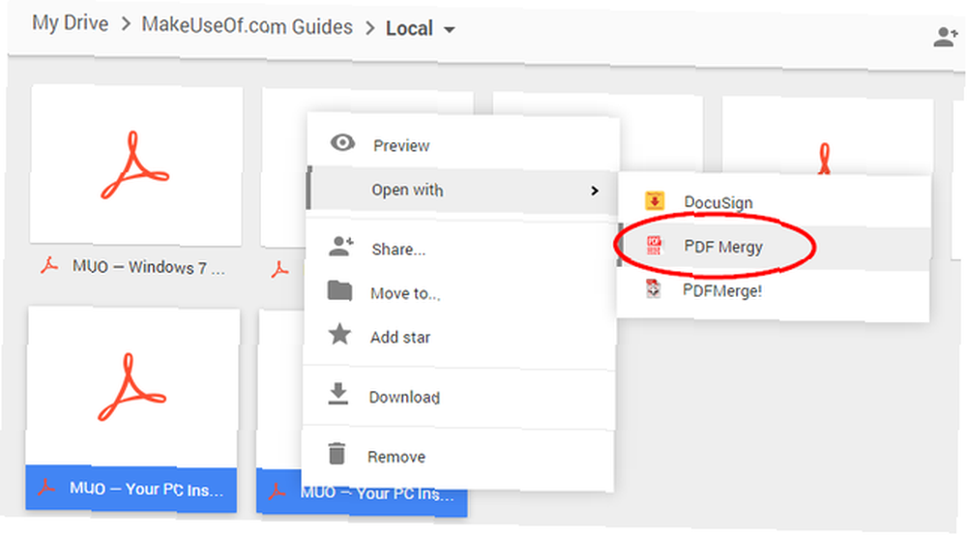Choose Share... in the context menu

461,249
